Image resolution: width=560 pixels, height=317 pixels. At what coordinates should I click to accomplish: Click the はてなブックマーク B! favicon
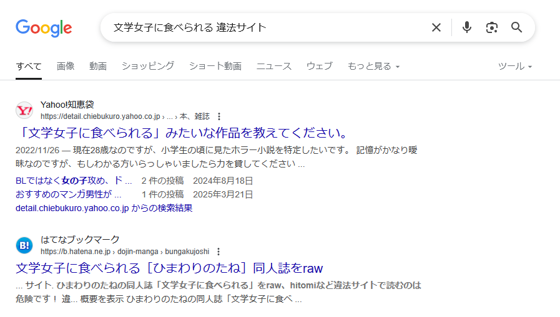pos(24,245)
